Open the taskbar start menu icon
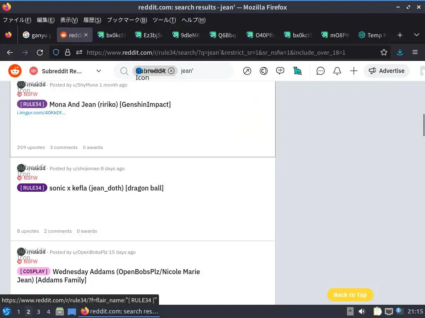Image resolution: width=425 pixels, height=318 pixels. tap(7, 311)
